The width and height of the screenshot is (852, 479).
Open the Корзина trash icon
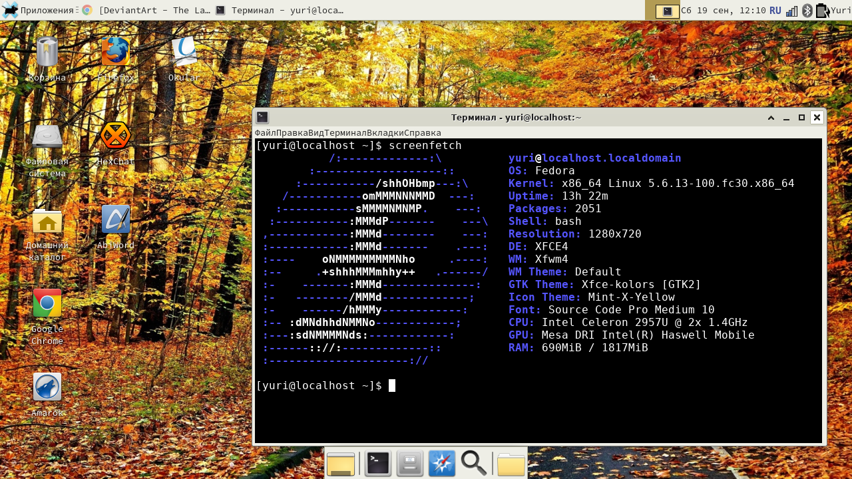point(47,52)
